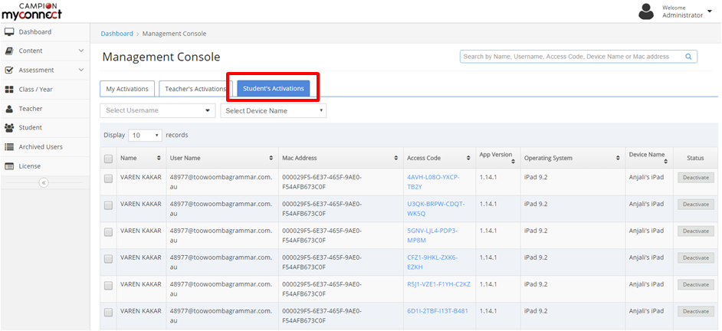Image resolution: width=722 pixels, height=331 pixels.
Task: Deactivate the 5GNV-LJL4-PDP3-MP8M activation
Action: click(x=696, y=231)
